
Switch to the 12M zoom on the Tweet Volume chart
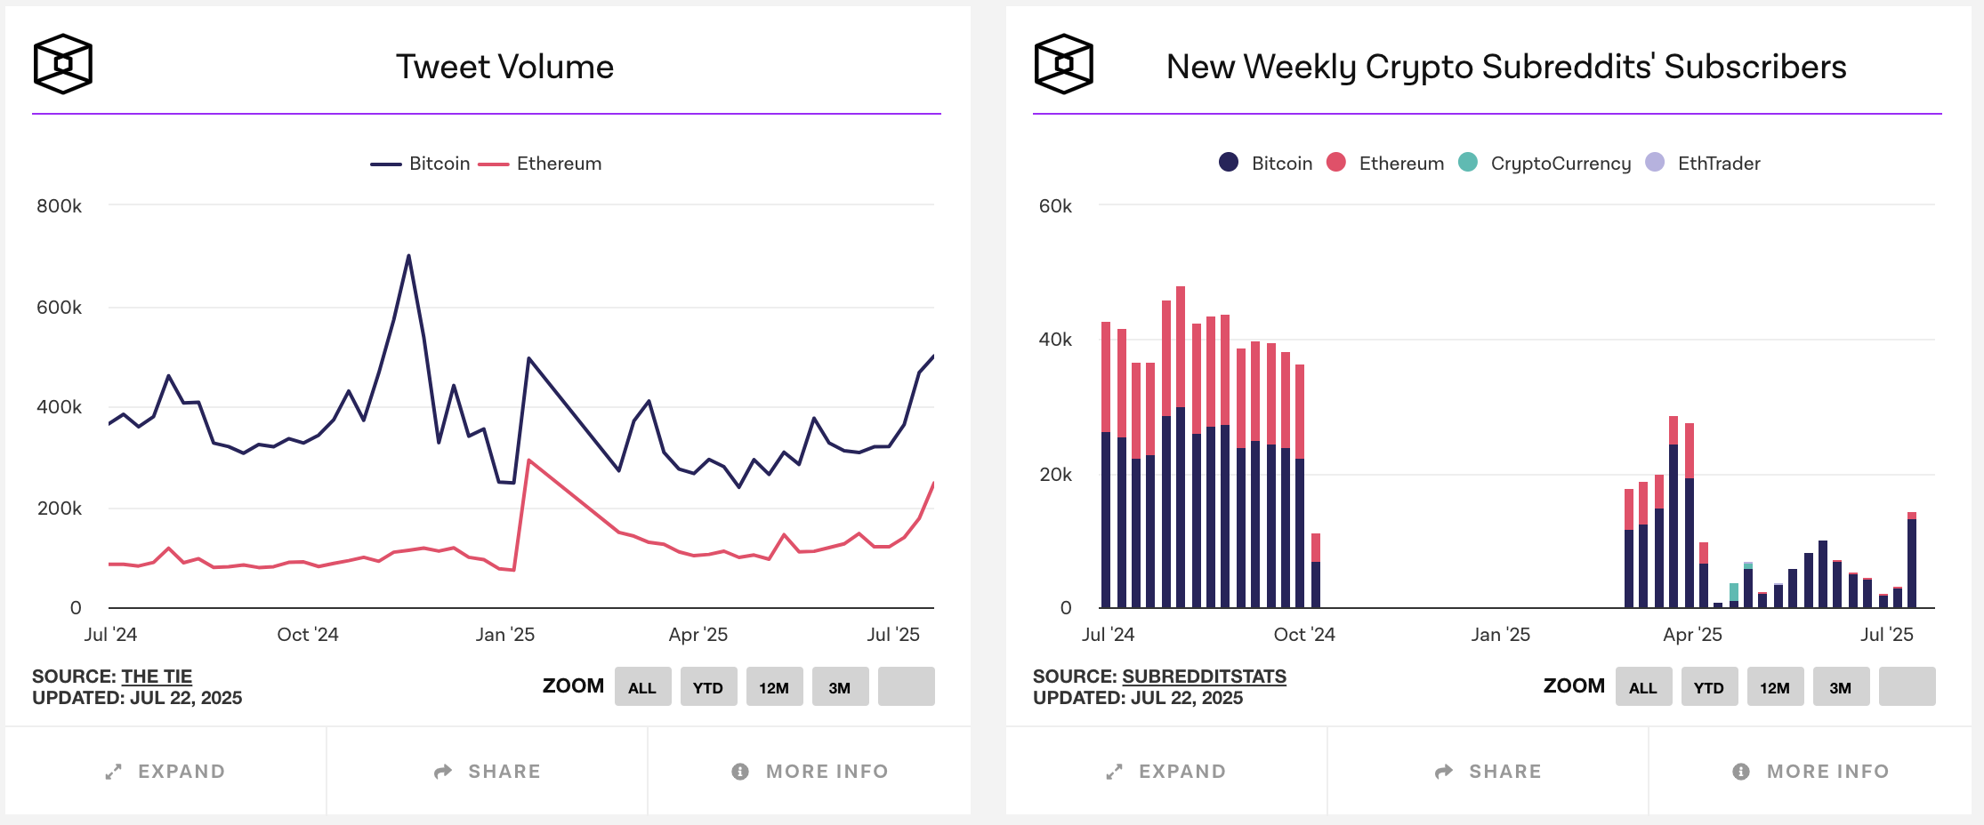(773, 685)
